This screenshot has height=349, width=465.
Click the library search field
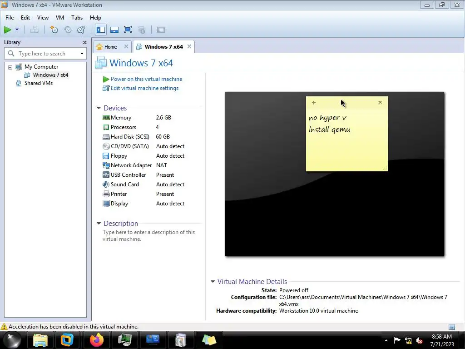click(45, 54)
